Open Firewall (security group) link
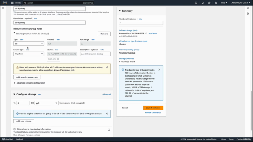253x142 pixels. (x=129, y=50)
